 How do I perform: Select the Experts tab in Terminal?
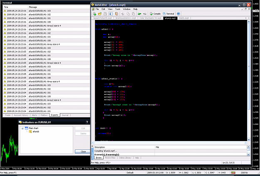point(54,115)
